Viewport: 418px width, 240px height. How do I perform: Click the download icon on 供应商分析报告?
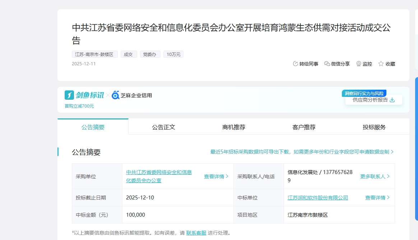(x=392, y=100)
